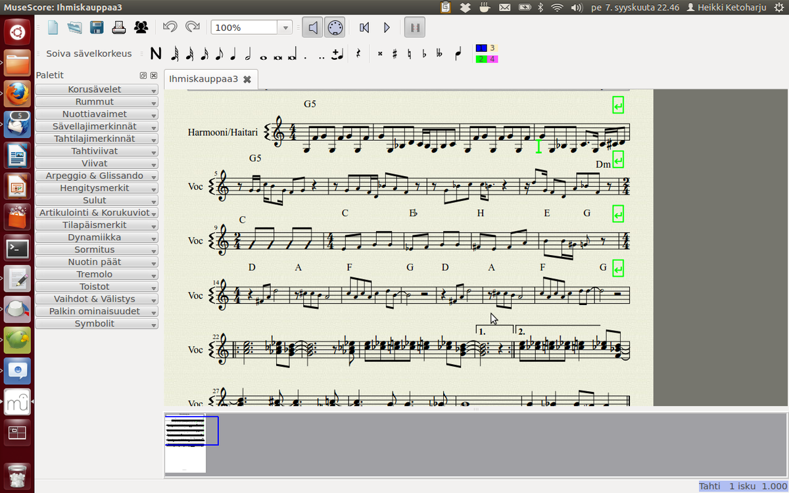Start playback with the play button

click(387, 28)
